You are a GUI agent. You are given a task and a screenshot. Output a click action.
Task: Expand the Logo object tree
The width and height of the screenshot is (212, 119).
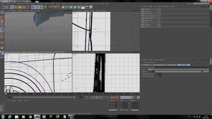tap(141, 22)
